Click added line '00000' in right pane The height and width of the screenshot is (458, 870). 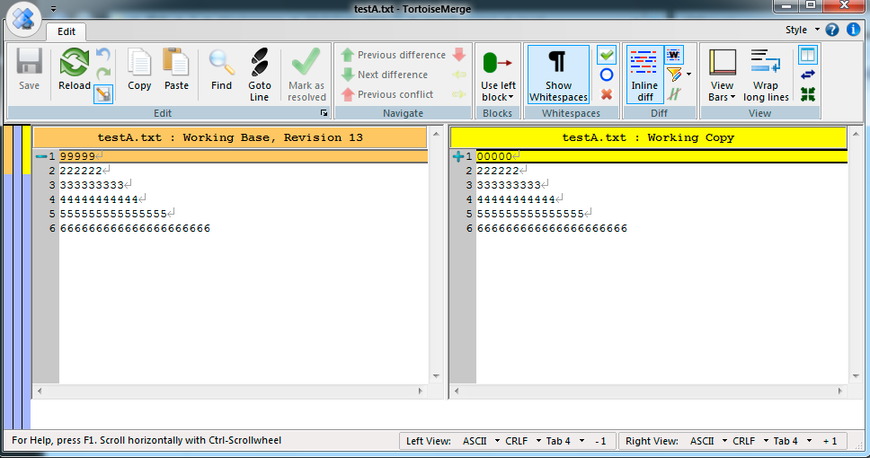[x=661, y=156]
